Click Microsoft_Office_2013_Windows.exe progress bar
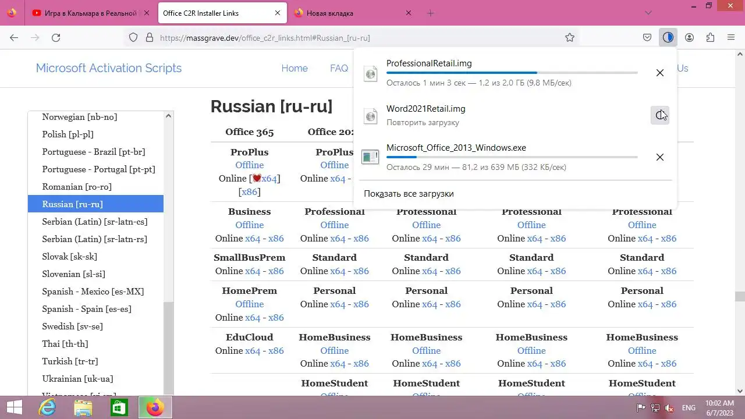 pos(512,157)
